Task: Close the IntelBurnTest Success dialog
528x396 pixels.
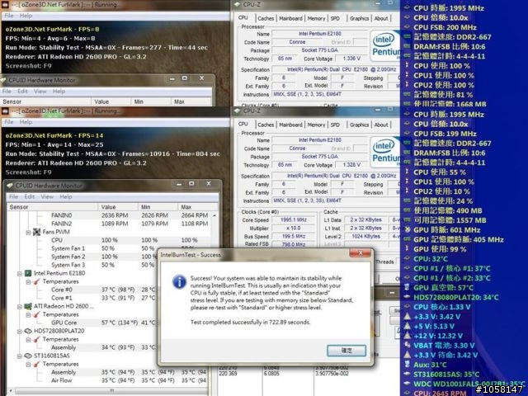Action: [361, 253]
